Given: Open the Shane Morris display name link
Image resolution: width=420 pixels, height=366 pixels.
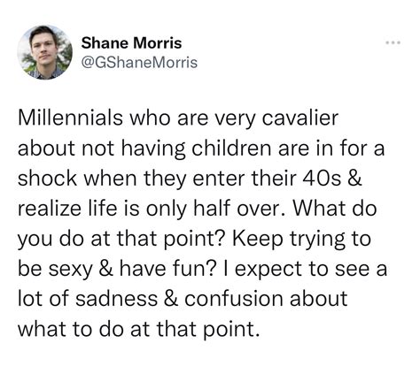Looking at the screenshot, I should [x=131, y=43].
